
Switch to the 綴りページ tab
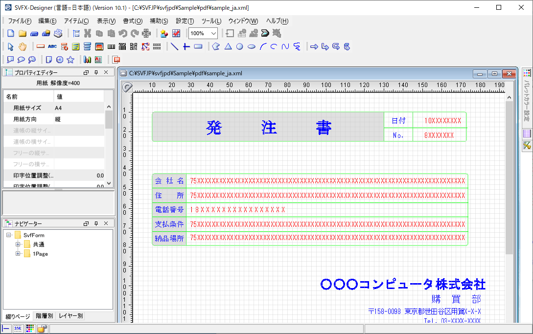[18, 316]
